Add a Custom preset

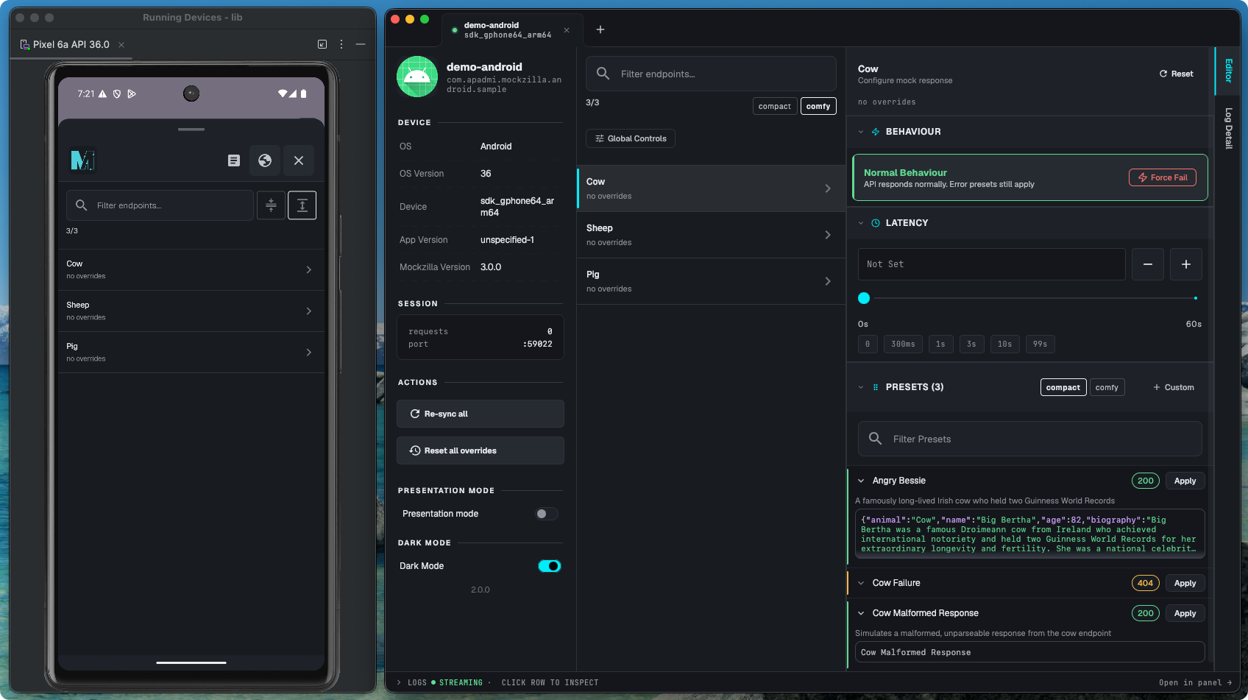tap(1174, 387)
